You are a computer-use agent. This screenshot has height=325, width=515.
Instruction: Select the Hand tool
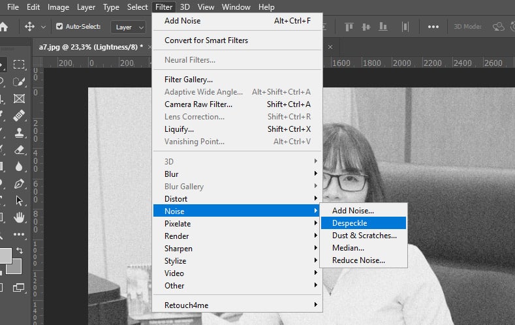[19, 217]
